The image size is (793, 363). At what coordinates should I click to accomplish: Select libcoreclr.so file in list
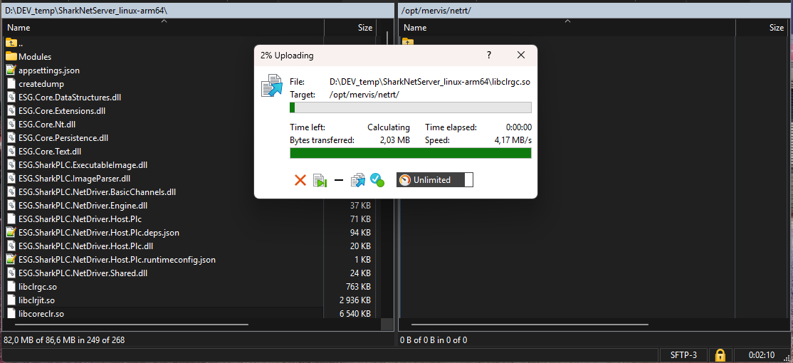click(41, 313)
